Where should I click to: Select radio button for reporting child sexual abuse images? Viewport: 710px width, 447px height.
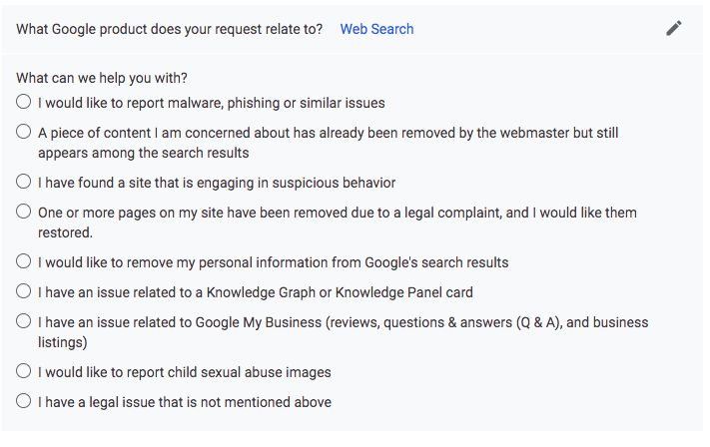[24, 371]
